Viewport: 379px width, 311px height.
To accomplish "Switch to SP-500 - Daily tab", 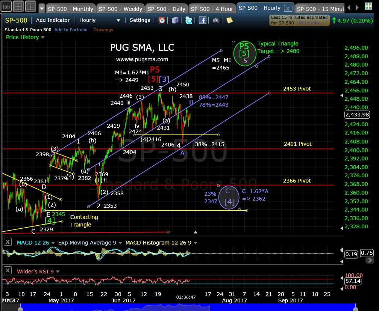I will point(166,9).
